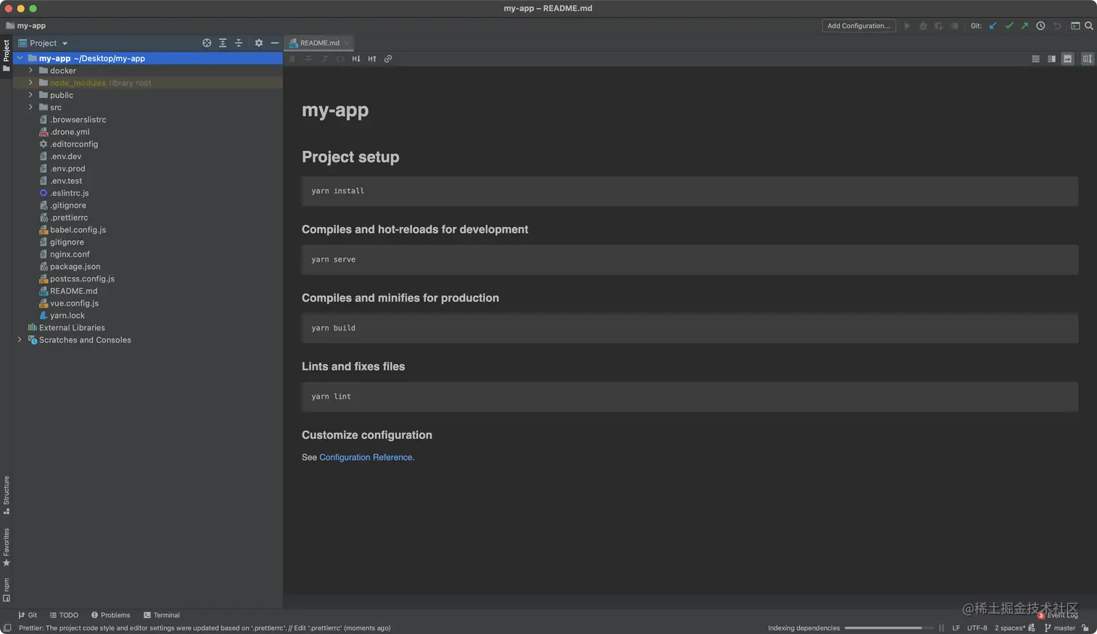Select External Libraries in project tree
This screenshot has width=1097, height=634.
click(66, 328)
